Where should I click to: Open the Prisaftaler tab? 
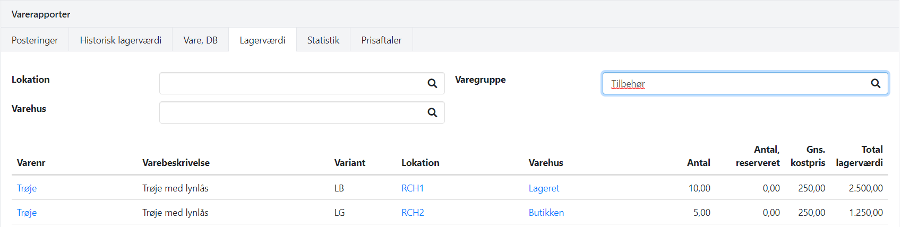pyautogui.click(x=381, y=40)
